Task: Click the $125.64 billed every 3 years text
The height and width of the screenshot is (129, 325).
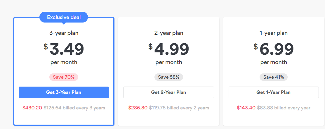Action: click(74, 108)
